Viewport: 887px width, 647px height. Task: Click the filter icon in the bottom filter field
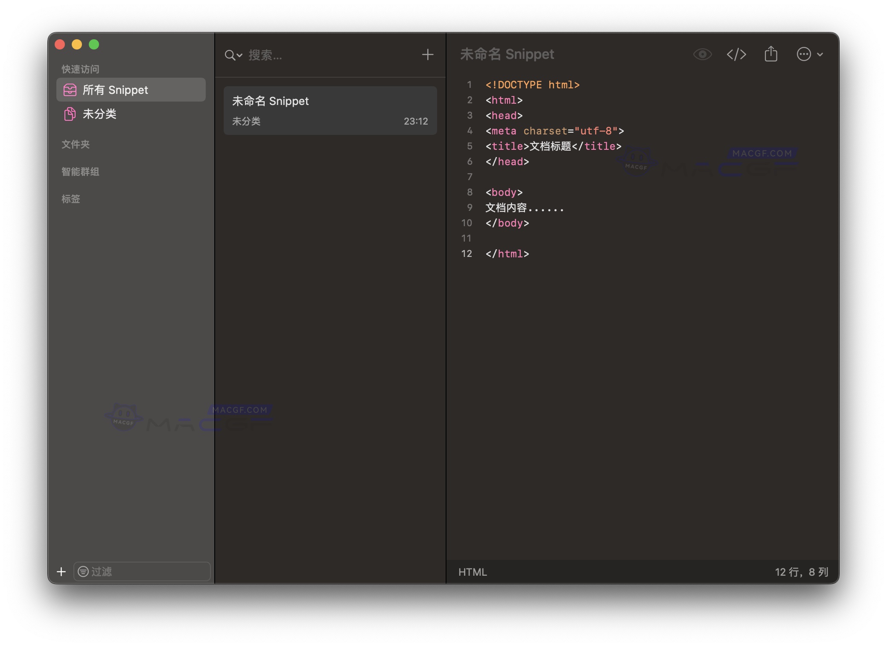84,571
